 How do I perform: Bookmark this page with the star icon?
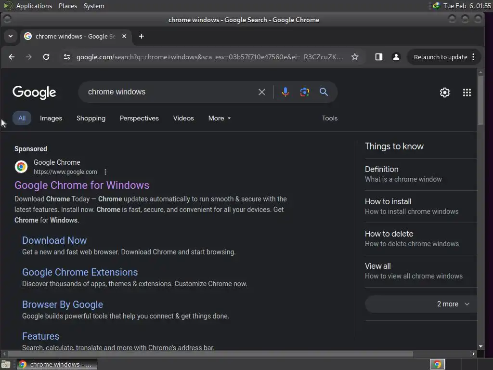(355, 57)
